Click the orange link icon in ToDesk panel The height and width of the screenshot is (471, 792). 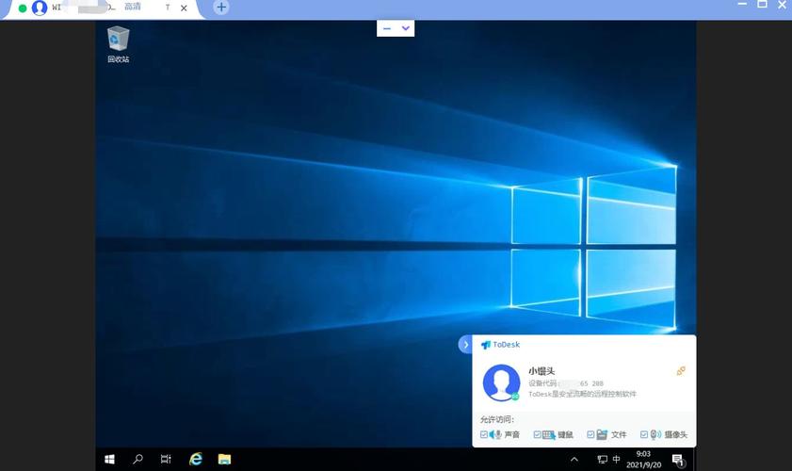click(x=681, y=371)
